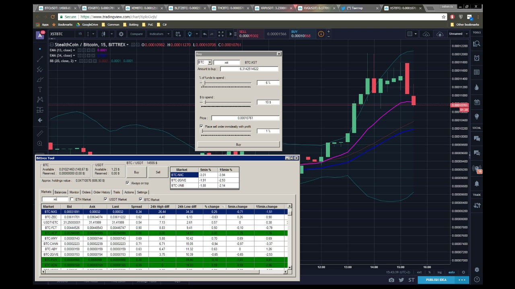Open the candlestick chart style selector

[104, 34]
